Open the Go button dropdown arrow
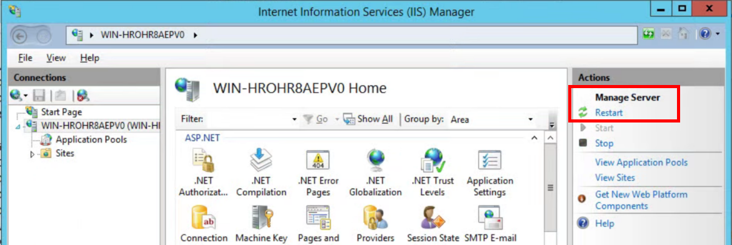Screen dimensions: 732x245 tap(337, 119)
